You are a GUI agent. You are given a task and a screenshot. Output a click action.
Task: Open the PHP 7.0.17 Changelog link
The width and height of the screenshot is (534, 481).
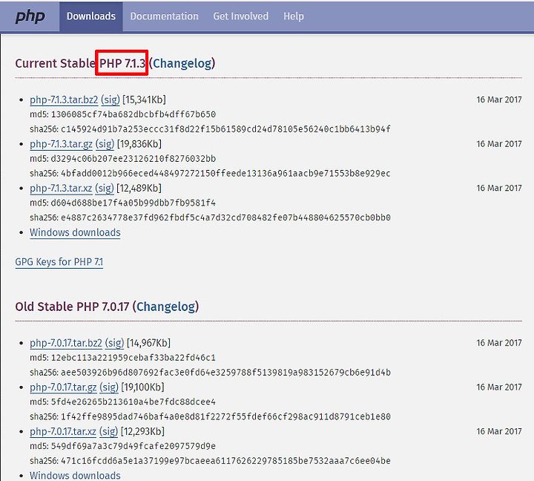(x=166, y=307)
